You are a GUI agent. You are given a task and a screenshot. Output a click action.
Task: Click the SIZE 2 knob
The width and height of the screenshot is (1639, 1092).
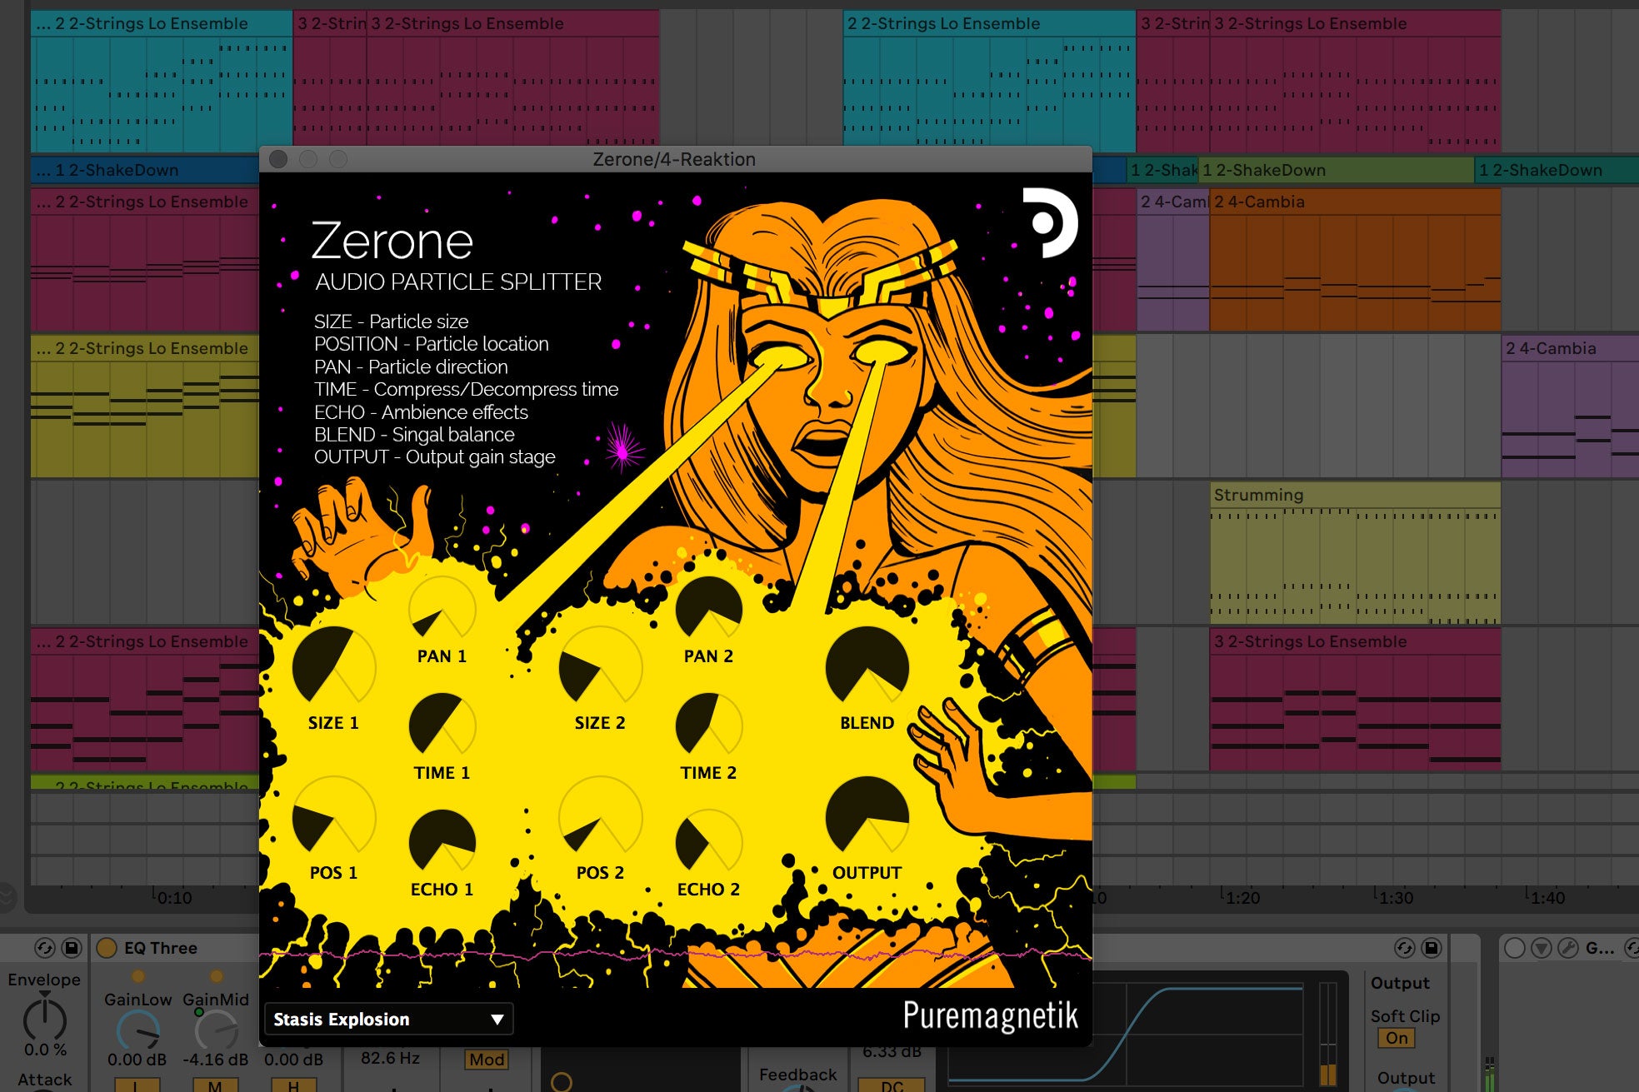click(600, 668)
